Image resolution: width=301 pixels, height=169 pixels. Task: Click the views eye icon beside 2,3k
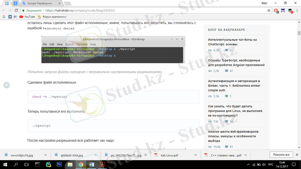210,50
